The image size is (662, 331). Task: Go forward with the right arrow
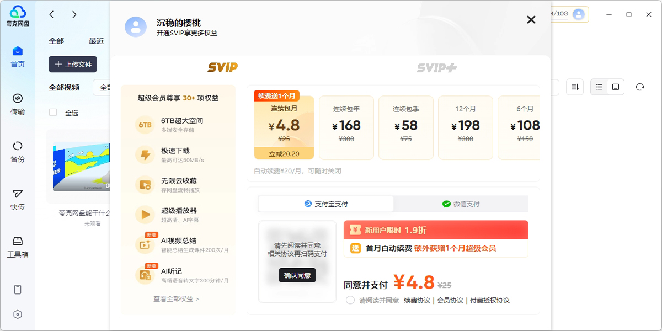(x=74, y=14)
